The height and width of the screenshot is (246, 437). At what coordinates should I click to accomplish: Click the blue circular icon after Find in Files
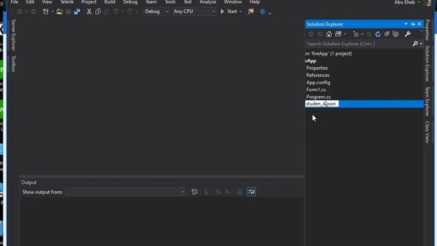[x=262, y=12]
